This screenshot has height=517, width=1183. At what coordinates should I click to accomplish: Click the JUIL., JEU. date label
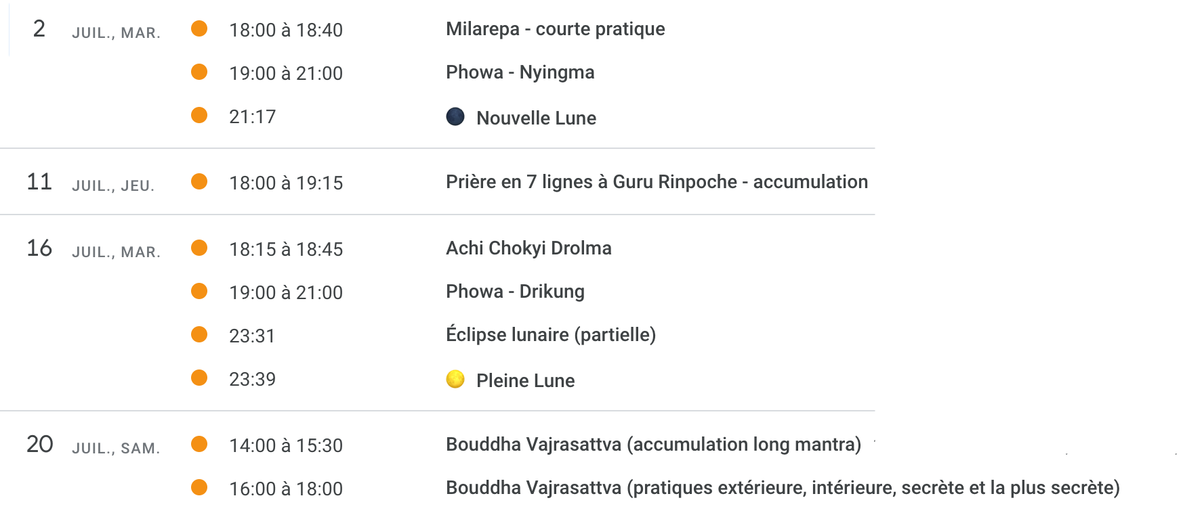(113, 186)
